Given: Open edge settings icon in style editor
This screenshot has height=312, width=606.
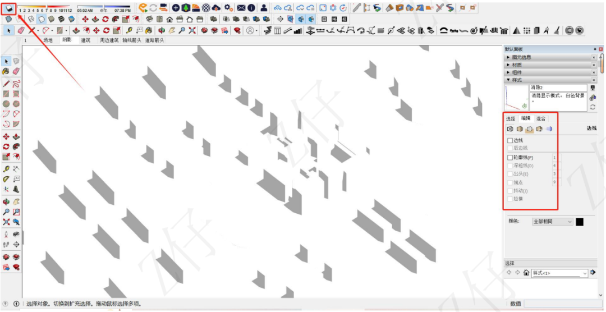Looking at the screenshot, I should (509, 129).
